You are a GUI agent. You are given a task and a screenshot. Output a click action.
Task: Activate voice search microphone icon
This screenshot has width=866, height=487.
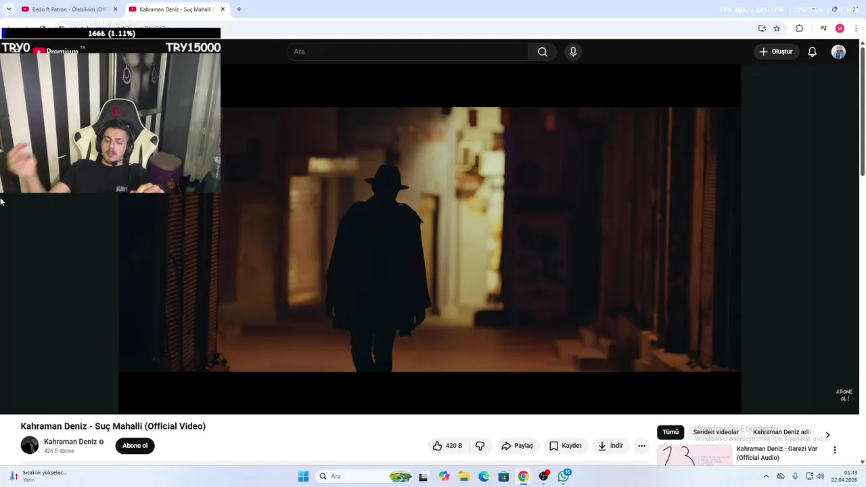(x=573, y=52)
